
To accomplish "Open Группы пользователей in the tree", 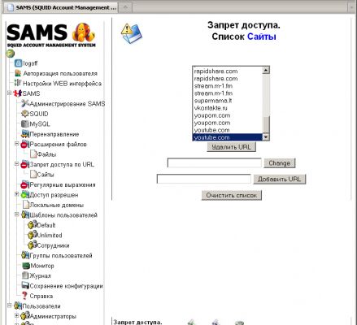I will coord(61,255).
